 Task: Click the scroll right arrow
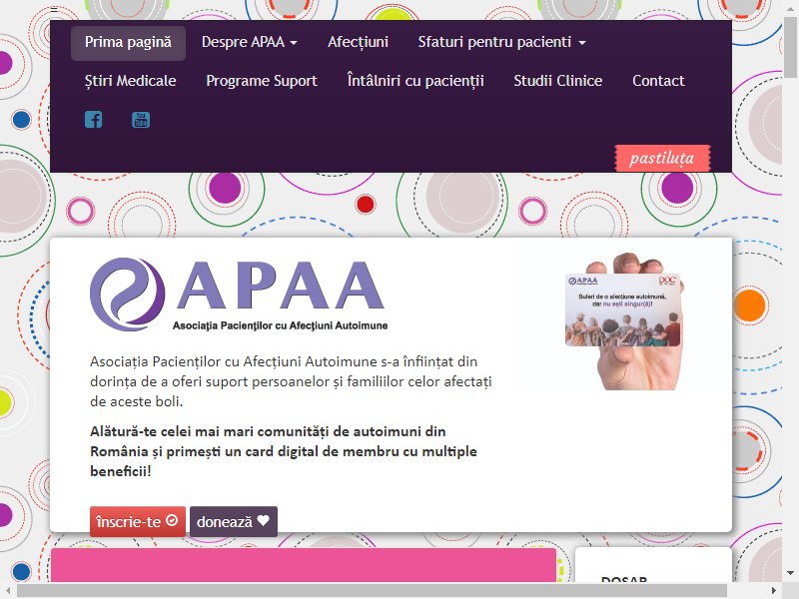point(774,591)
